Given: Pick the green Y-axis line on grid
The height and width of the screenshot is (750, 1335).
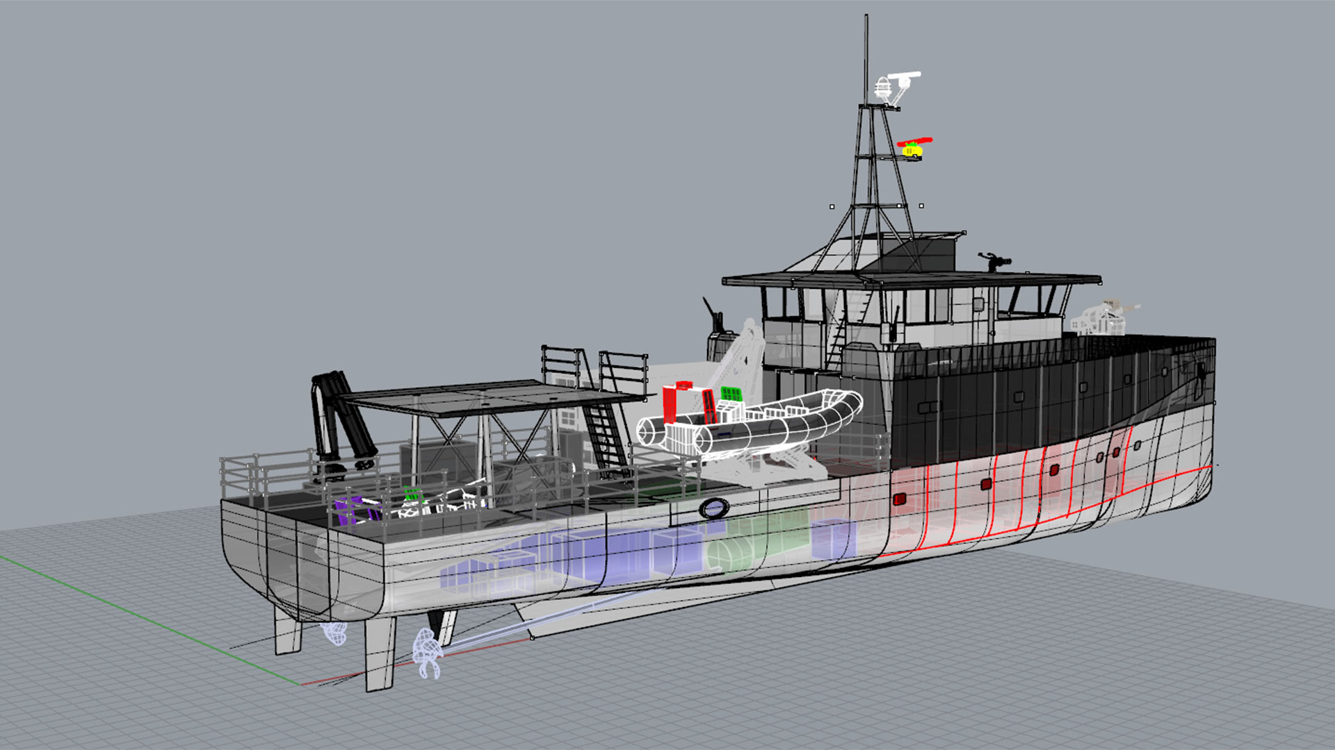Looking at the screenshot, I should pyautogui.click(x=149, y=619).
